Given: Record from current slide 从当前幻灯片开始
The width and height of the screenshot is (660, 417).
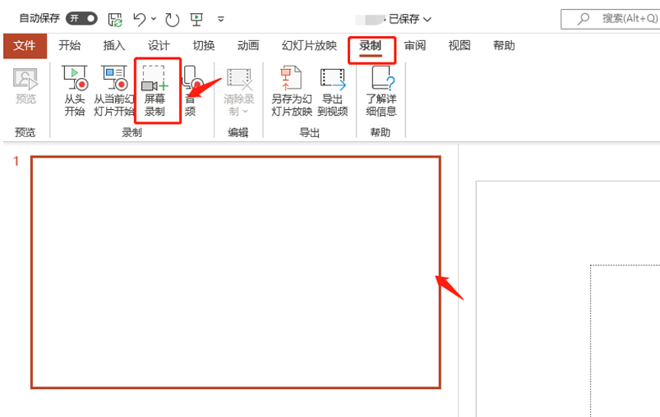Looking at the screenshot, I should pyautogui.click(x=114, y=91).
